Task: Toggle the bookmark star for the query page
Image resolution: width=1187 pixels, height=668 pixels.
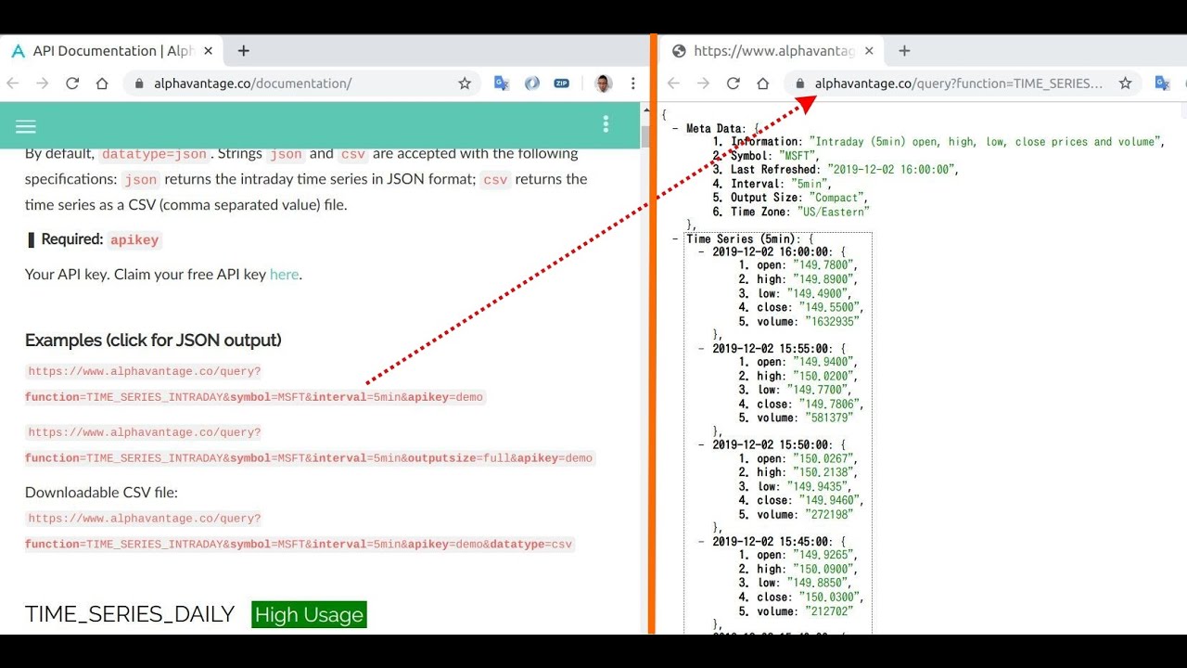Action: 1125,83
